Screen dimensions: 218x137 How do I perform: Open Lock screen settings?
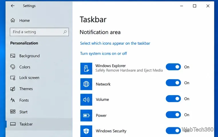[29, 78]
